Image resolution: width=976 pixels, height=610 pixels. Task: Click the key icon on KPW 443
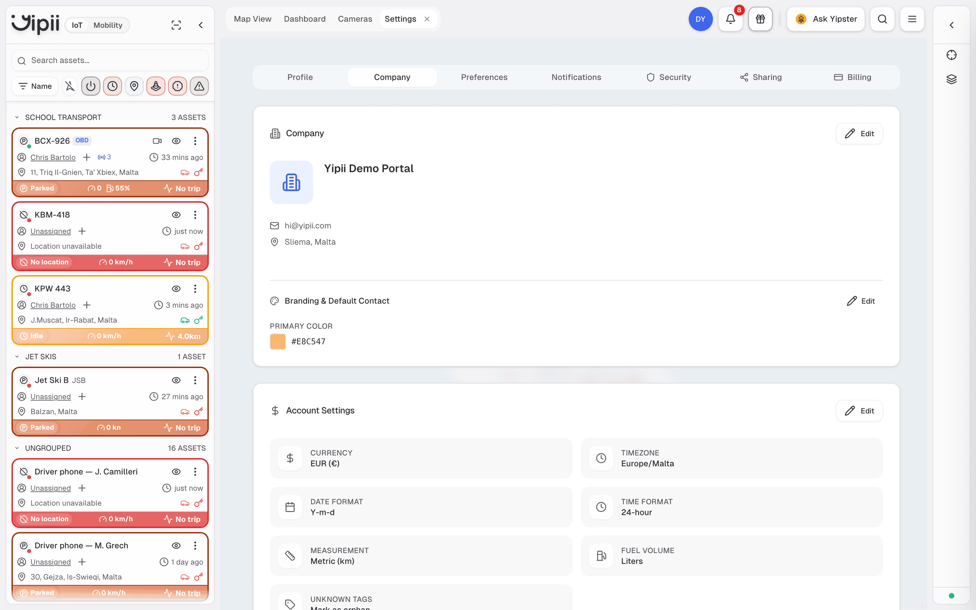(x=199, y=320)
